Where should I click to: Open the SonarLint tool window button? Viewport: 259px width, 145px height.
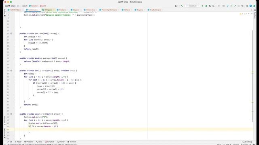click(x=49, y=142)
